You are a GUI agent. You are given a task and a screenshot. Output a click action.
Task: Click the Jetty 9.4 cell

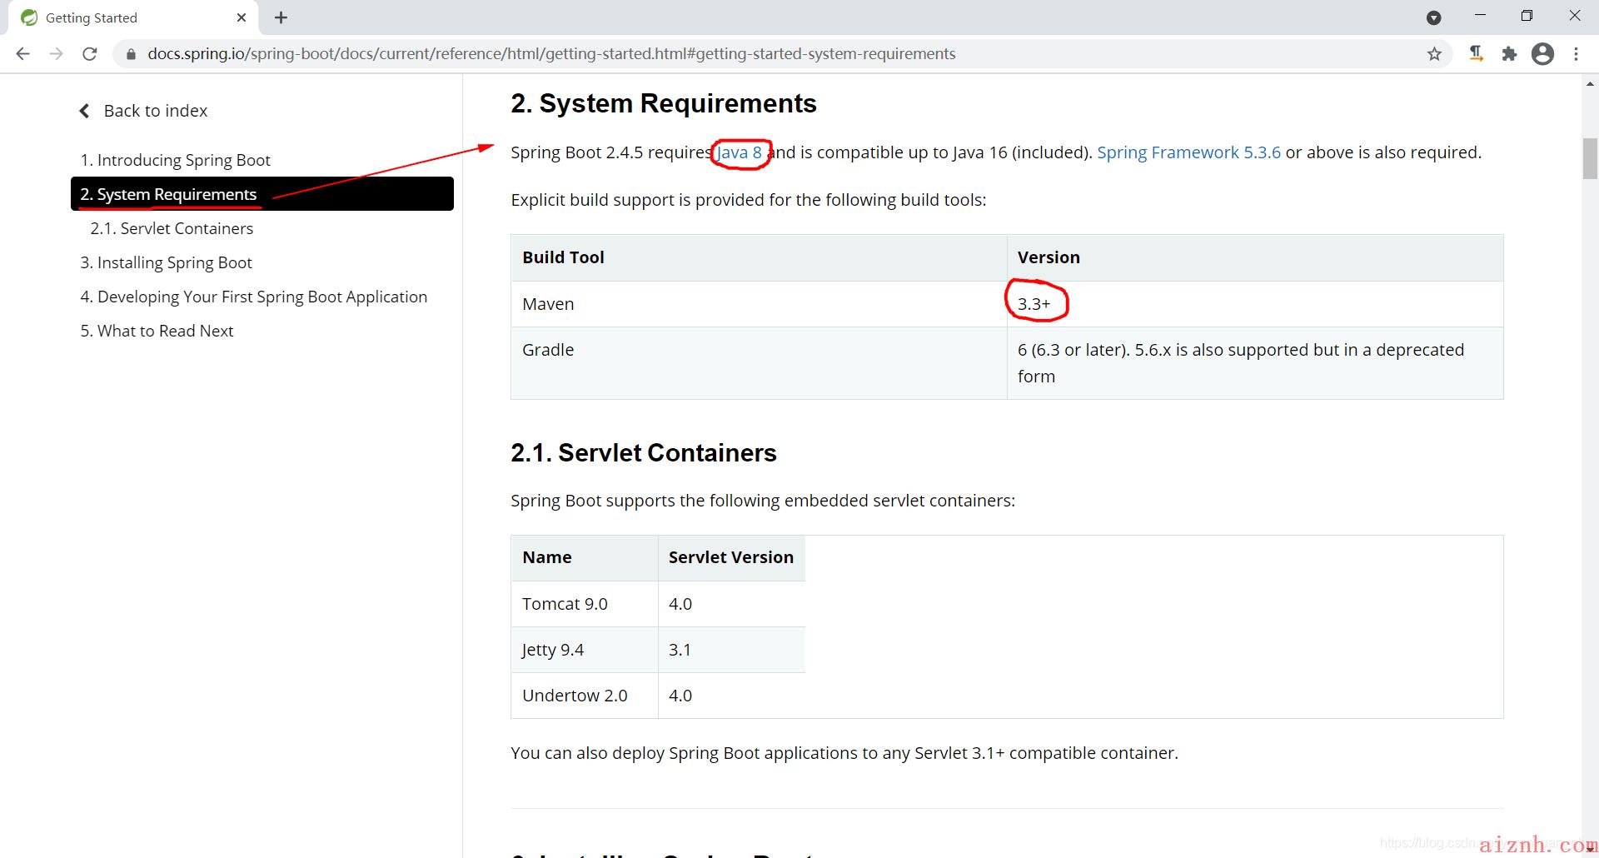point(585,650)
